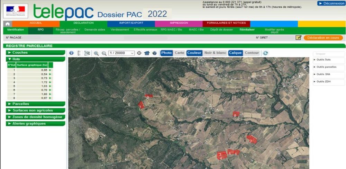Click the green arrow for îlot 4 row
This screenshot has width=346, height=169.
pos(51,82)
